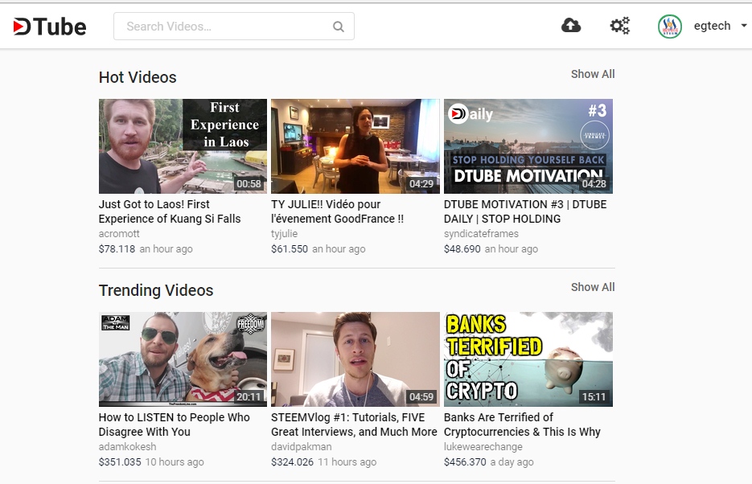The image size is (752, 484).
Task: Open title 'TY JULIE!! Vidéo pour l'évenement'
Action: 337,211
